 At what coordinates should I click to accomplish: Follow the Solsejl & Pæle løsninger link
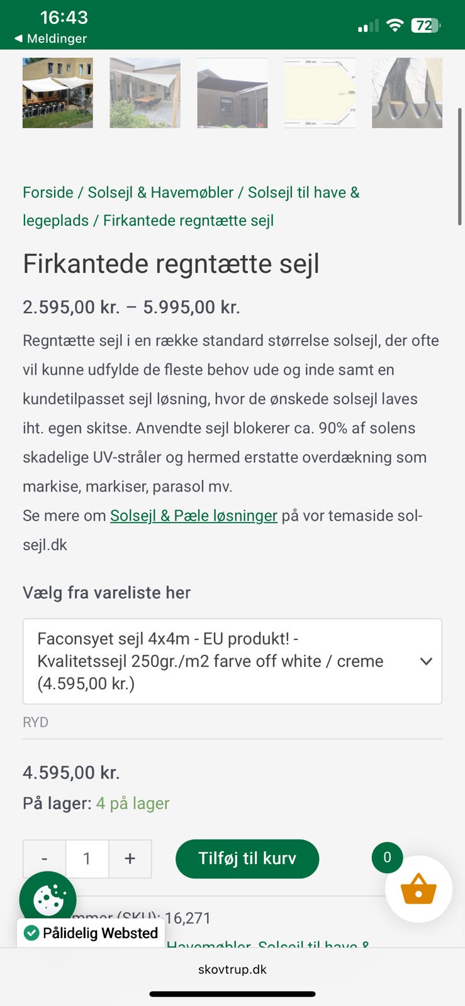(193, 516)
